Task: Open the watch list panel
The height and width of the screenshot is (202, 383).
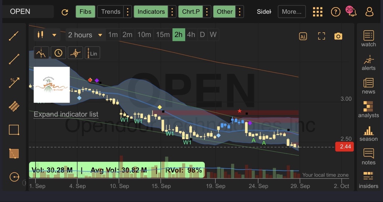Action: [x=368, y=38]
